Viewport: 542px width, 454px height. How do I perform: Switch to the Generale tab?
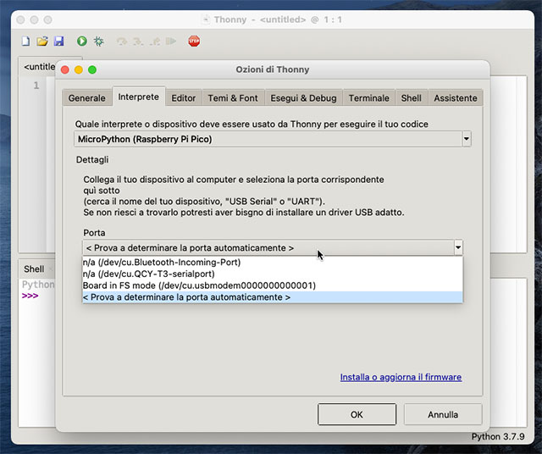coord(86,98)
